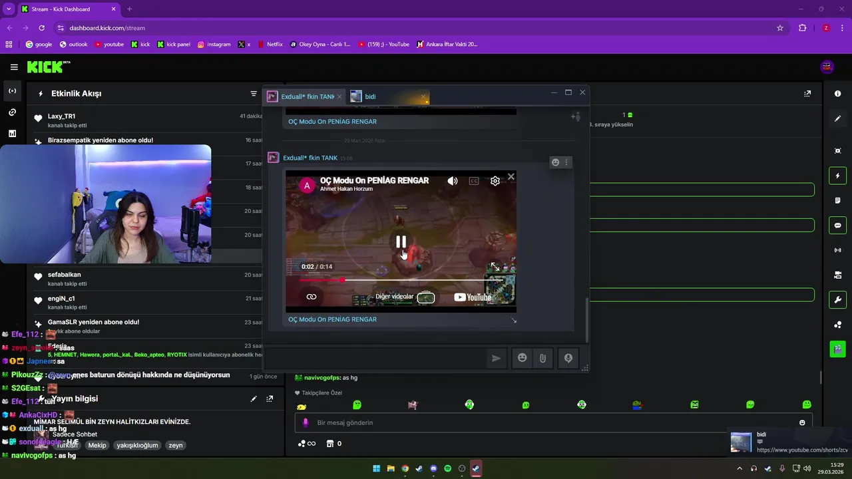Click the "zeyn" stream tag

tap(176, 446)
